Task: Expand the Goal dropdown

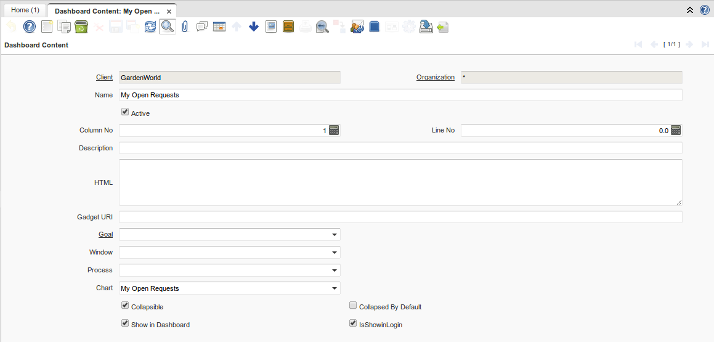Action: [335, 235]
